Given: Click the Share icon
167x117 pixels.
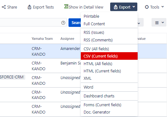Looking at the screenshot, I should pyautogui.click(x=4, y=7).
